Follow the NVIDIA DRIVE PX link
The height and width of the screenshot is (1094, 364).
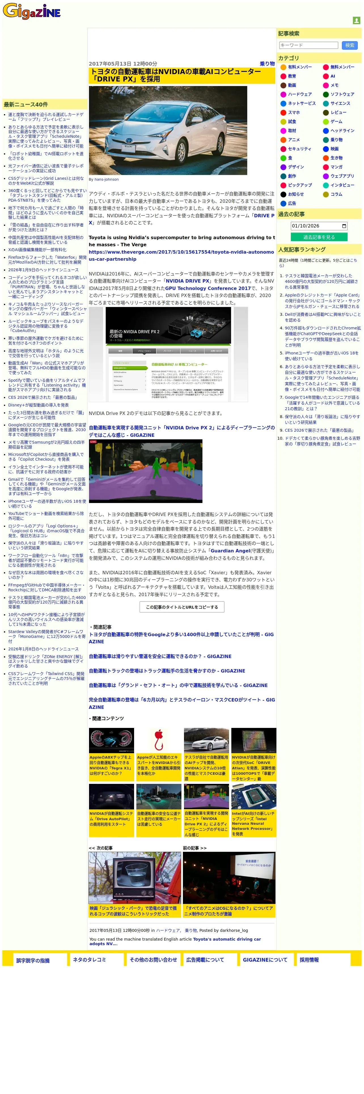(187, 281)
